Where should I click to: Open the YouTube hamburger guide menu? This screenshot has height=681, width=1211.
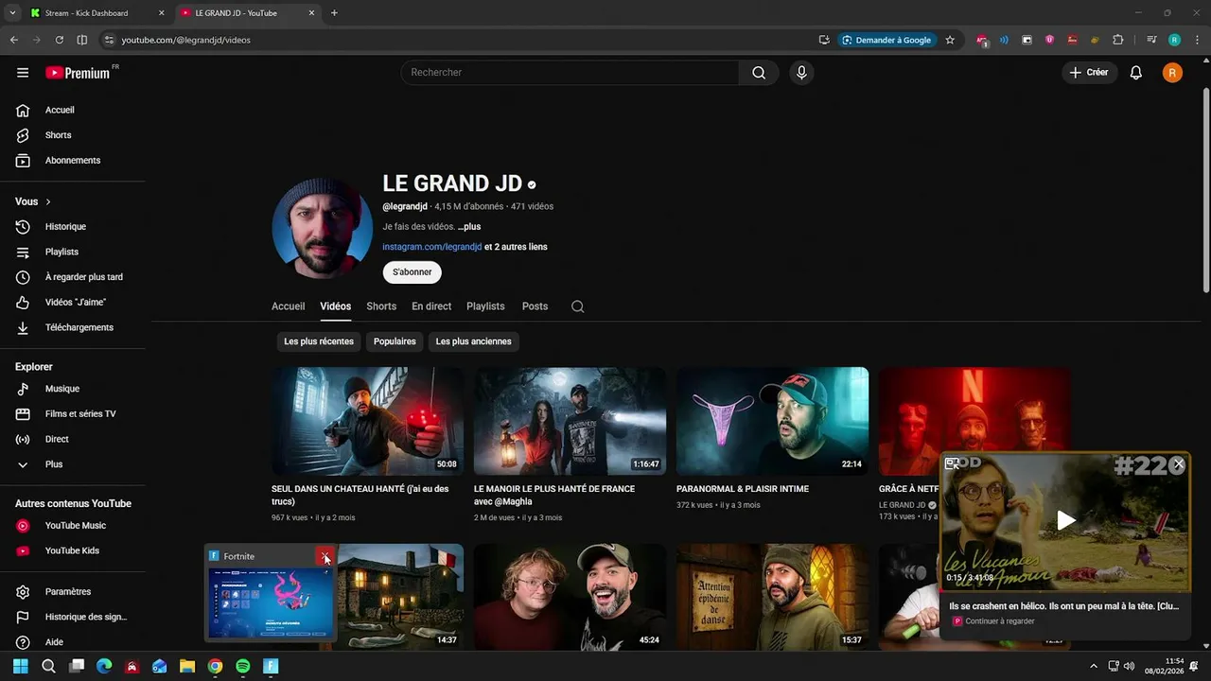tap(23, 73)
